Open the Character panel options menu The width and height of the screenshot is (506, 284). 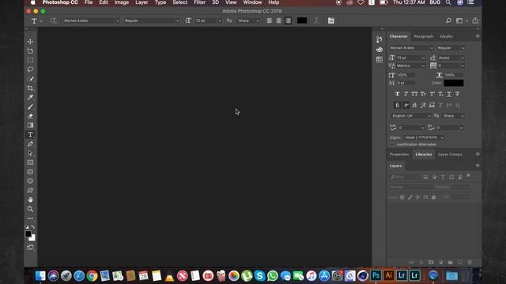pyautogui.click(x=478, y=36)
